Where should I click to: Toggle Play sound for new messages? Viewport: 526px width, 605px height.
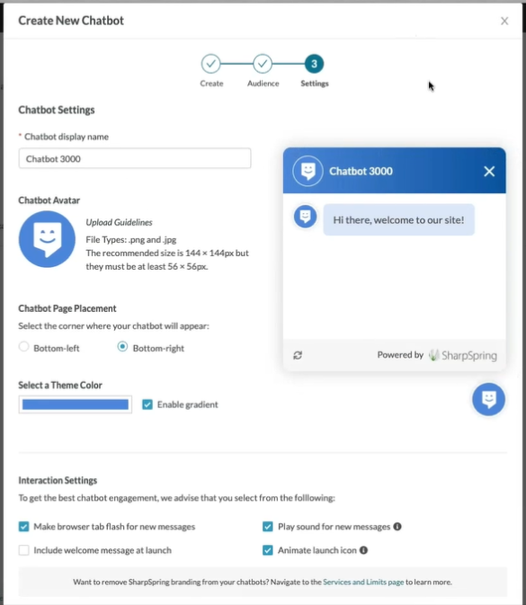coord(268,527)
